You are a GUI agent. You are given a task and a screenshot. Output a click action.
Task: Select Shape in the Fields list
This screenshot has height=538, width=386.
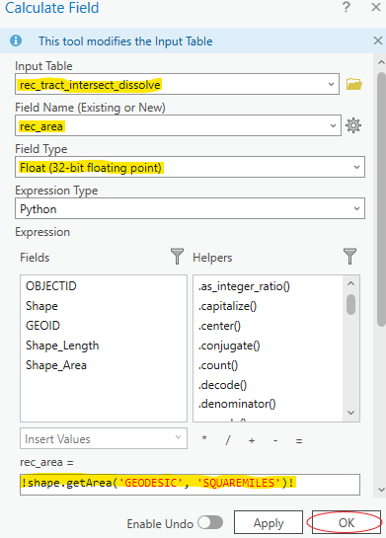[x=41, y=306]
